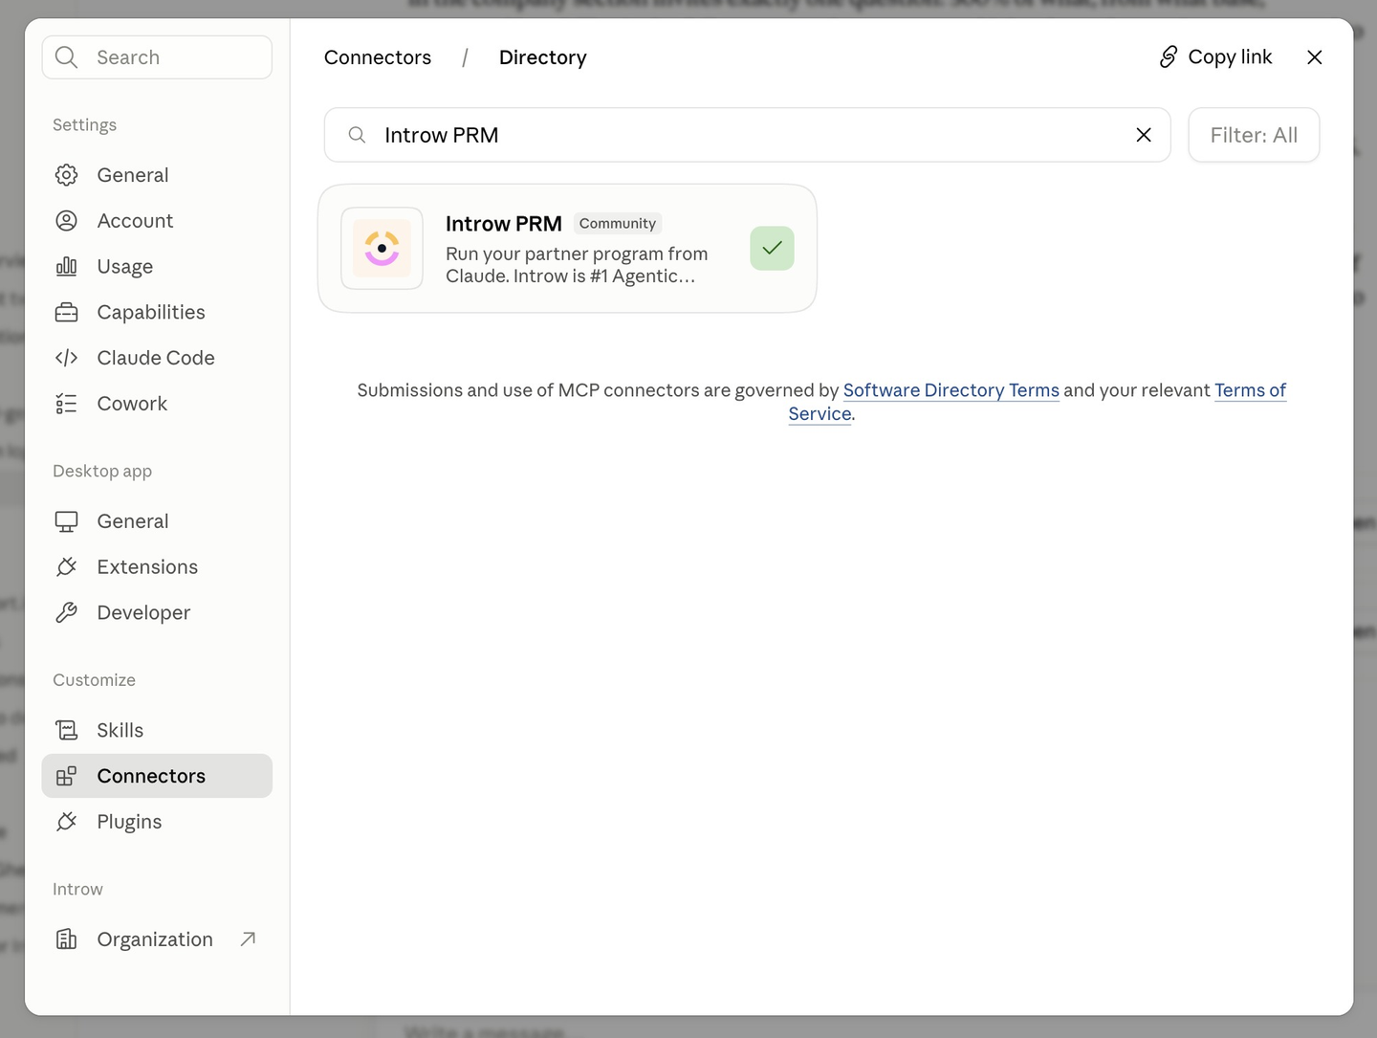Open the Introw PRM connector title
The width and height of the screenshot is (1377, 1038).
click(504, 224)
